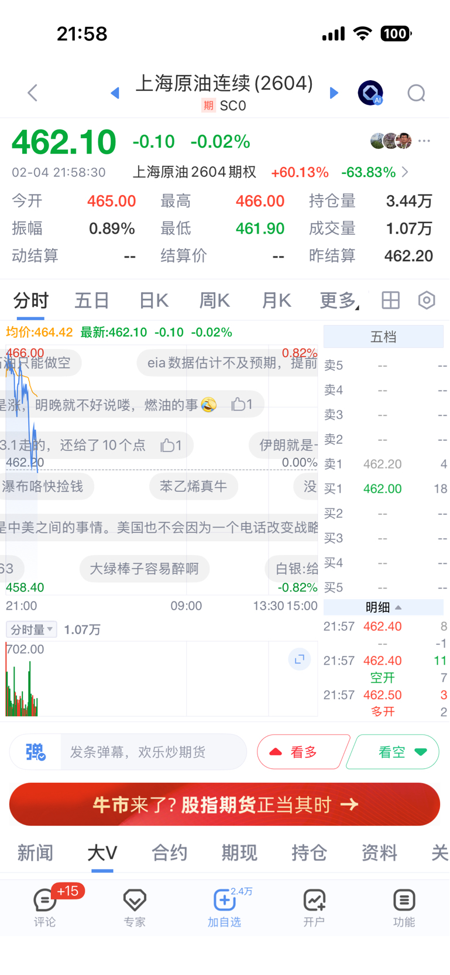Open 上海原油2604期权 options chevron

(x=405, y=172)
